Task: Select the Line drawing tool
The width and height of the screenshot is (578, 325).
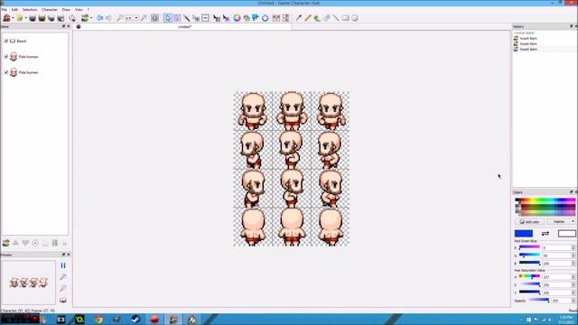Action: [x=336, y=18]
